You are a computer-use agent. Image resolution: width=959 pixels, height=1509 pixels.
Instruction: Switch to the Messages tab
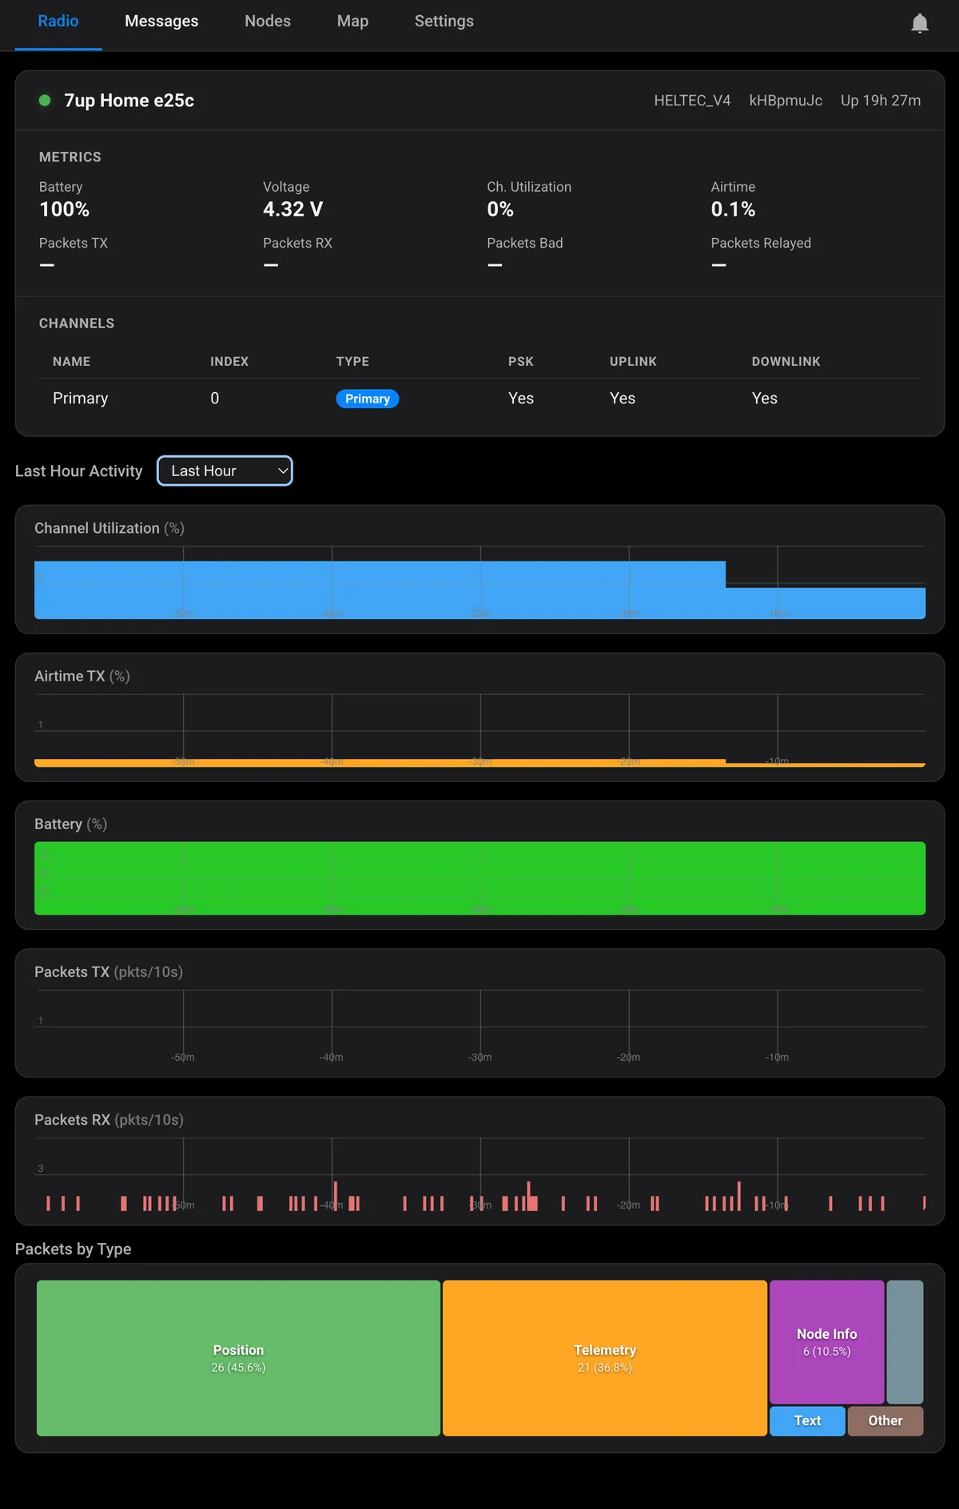[161, 22]
